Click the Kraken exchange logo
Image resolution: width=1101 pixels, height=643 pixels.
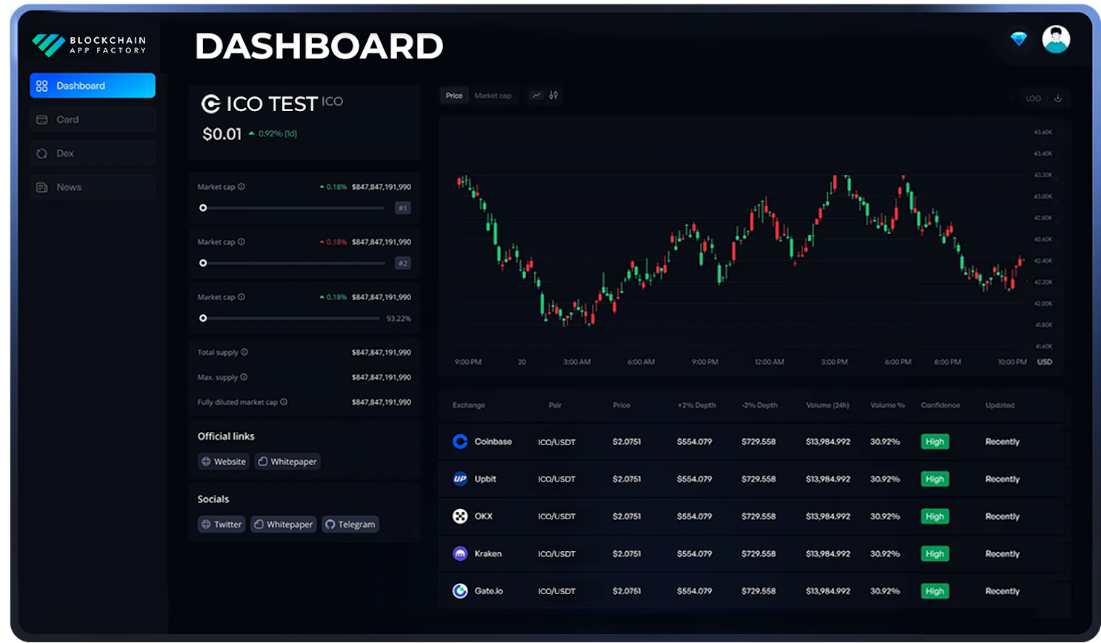460,553
